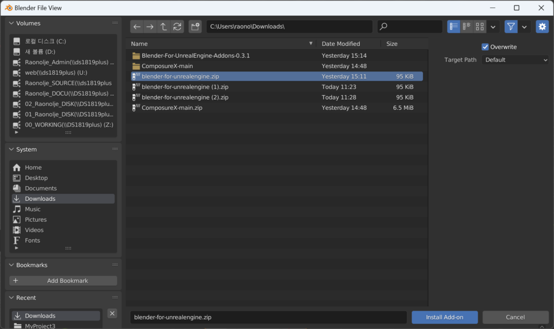Switch to thumbnail display mode
This screenshot has height=329, width=554.
(480, 27)
